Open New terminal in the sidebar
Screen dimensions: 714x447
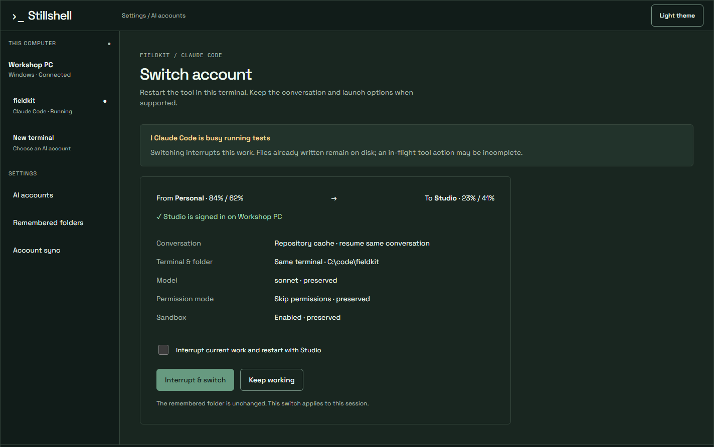[x=60, y=143]
